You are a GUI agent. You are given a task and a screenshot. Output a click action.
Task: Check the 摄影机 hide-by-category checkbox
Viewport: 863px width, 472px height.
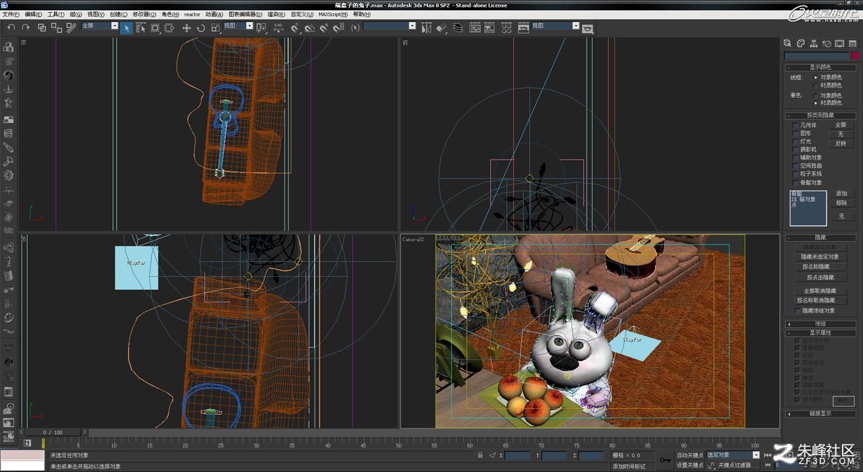point(796,149)
